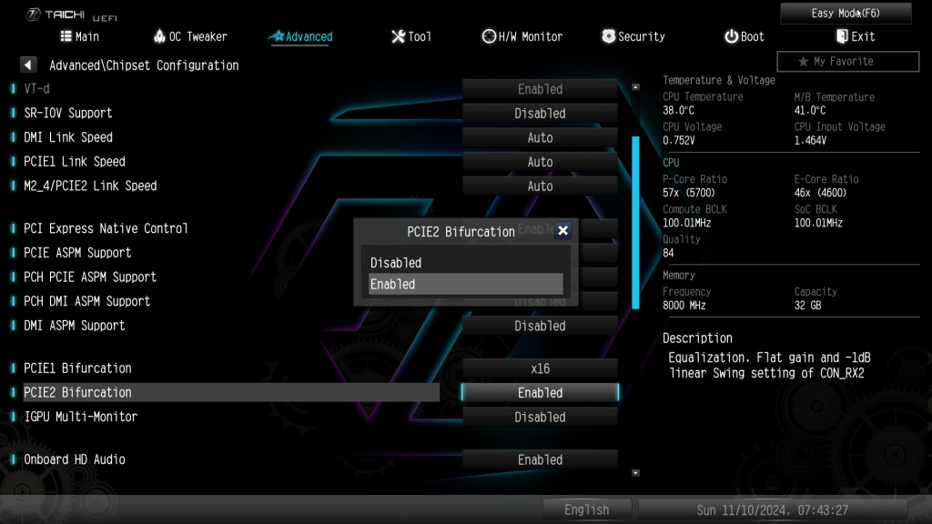Go to the Security tab
Viewport: 932px width, 524px height.
633,36
